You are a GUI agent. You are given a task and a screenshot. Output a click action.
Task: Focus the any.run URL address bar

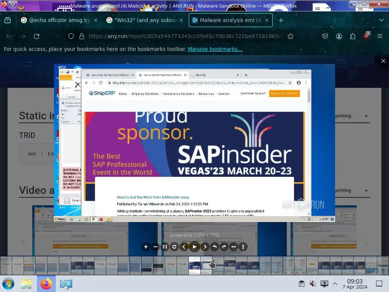point(185,36)
